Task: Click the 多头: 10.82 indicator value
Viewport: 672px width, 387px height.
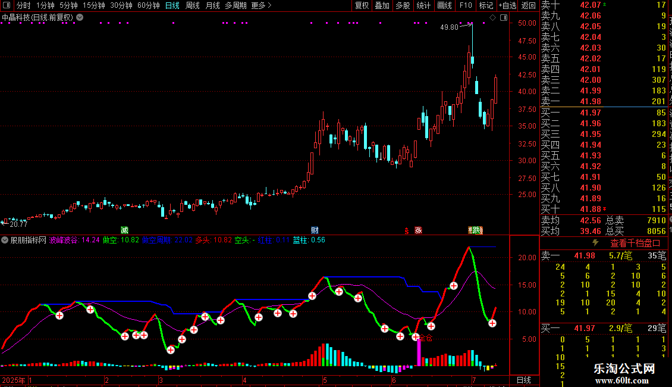Action: [x=213, y=240]
